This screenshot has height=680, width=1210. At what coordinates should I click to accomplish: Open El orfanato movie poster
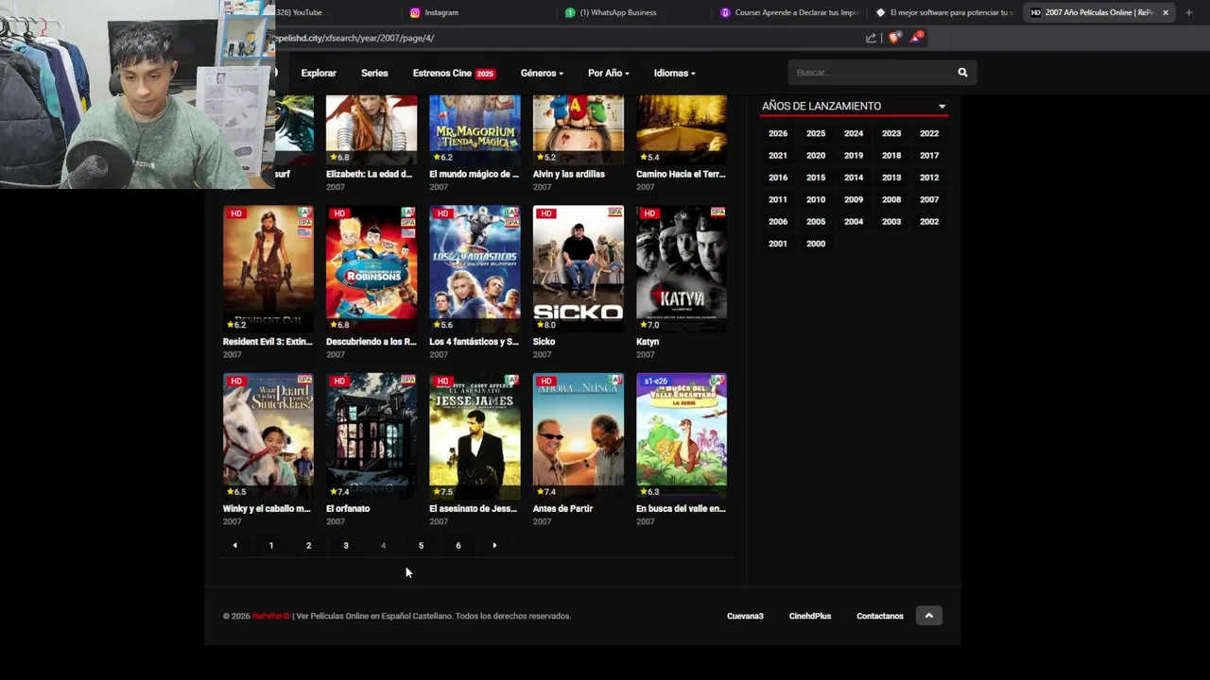tap(372, 435)
